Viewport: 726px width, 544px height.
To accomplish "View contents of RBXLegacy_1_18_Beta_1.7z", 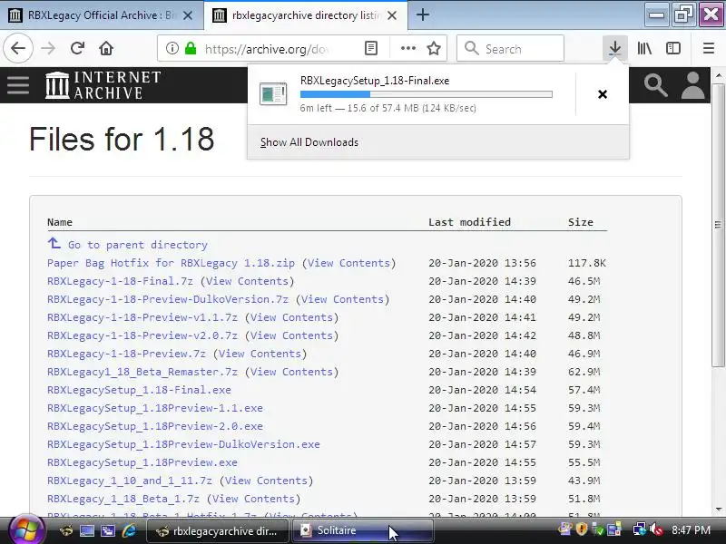I will [253, 498].
